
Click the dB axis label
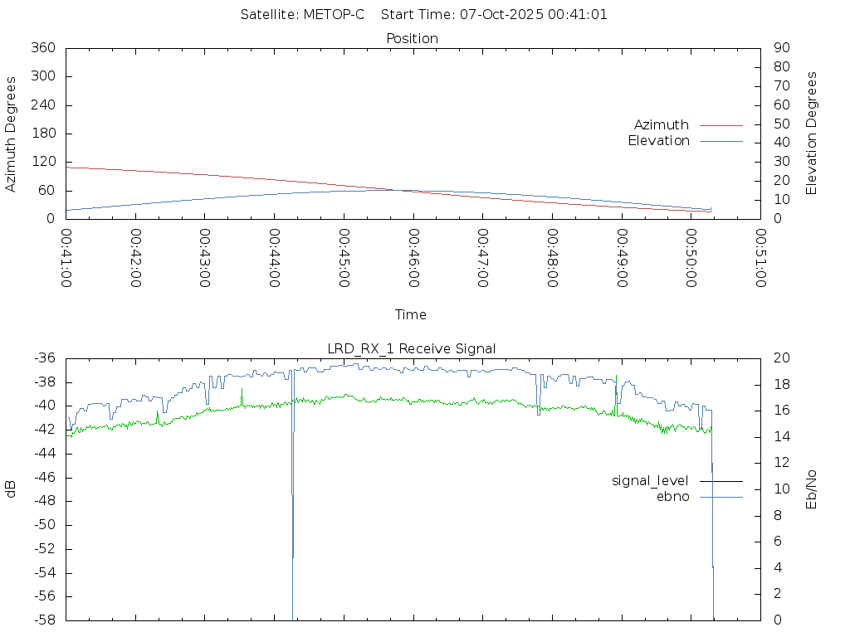tap(11, 489)
